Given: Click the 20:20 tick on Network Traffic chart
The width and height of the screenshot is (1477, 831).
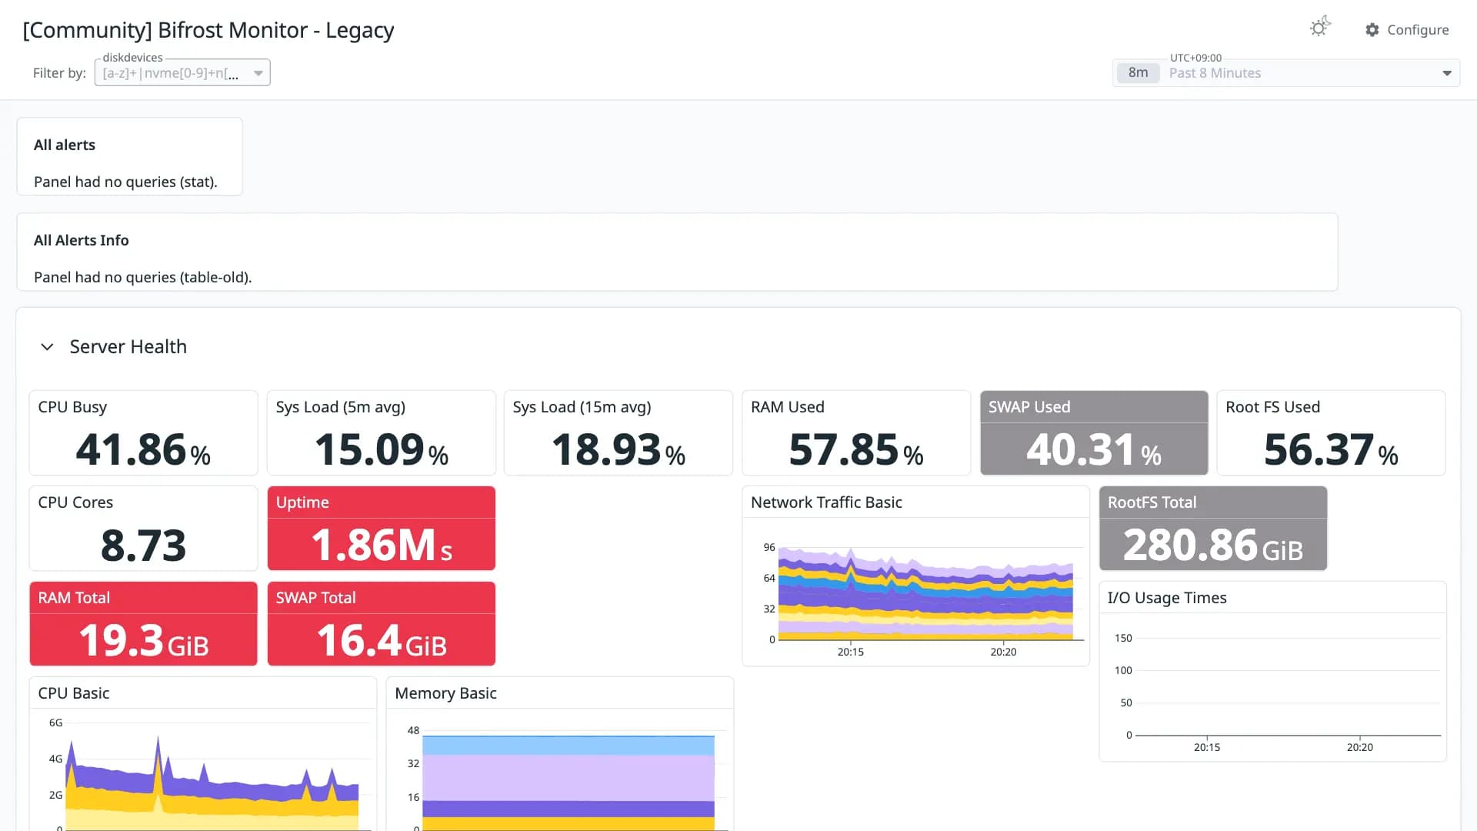Looking at the screenshot, I should (x=1003, y=652).
